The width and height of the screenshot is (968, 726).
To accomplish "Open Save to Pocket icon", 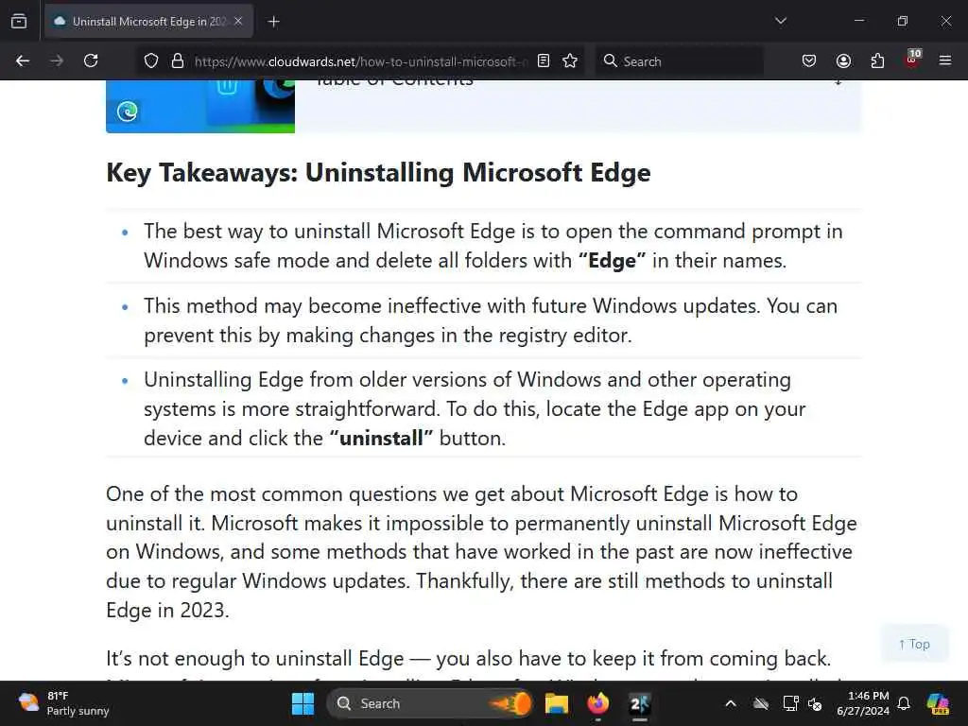I will 809,60.
